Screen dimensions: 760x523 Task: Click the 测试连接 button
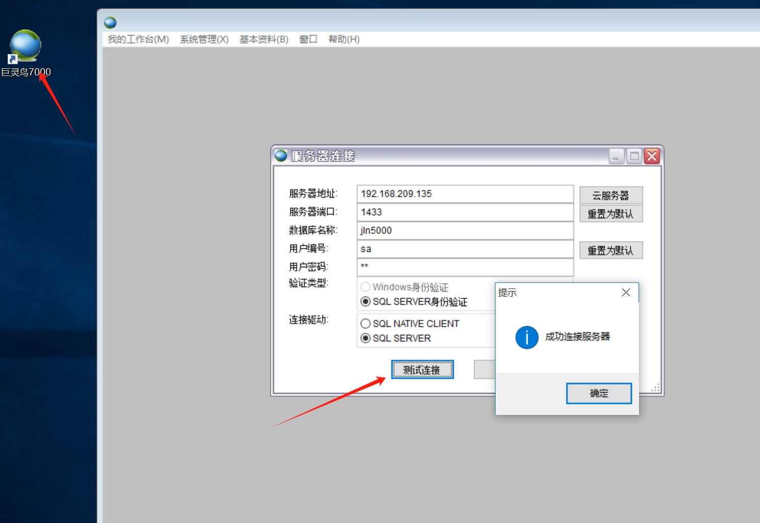coord(422,370)
